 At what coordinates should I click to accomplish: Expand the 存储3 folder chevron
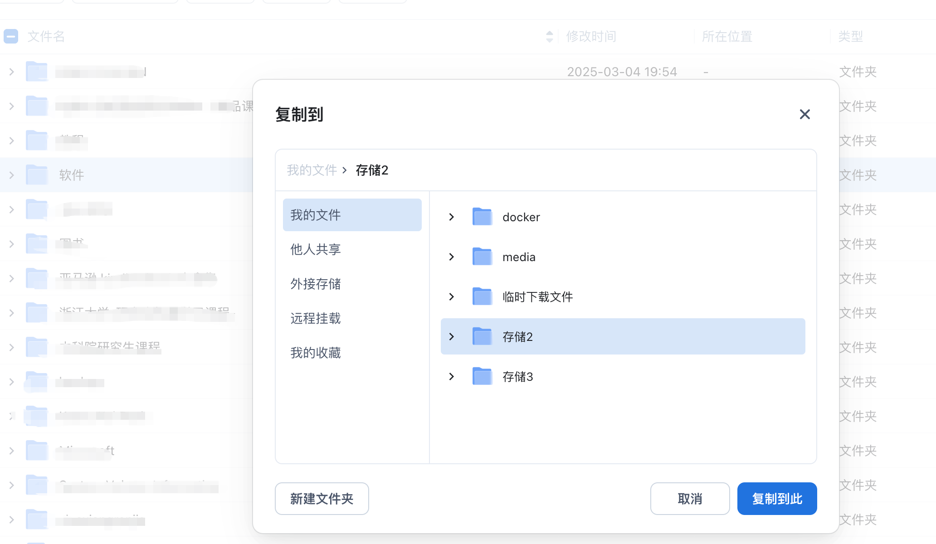point(451,377)
